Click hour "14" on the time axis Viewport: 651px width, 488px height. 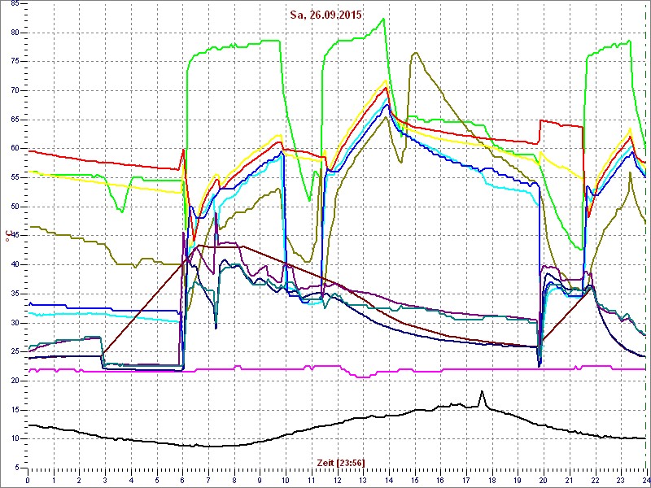tap(388, 480)
